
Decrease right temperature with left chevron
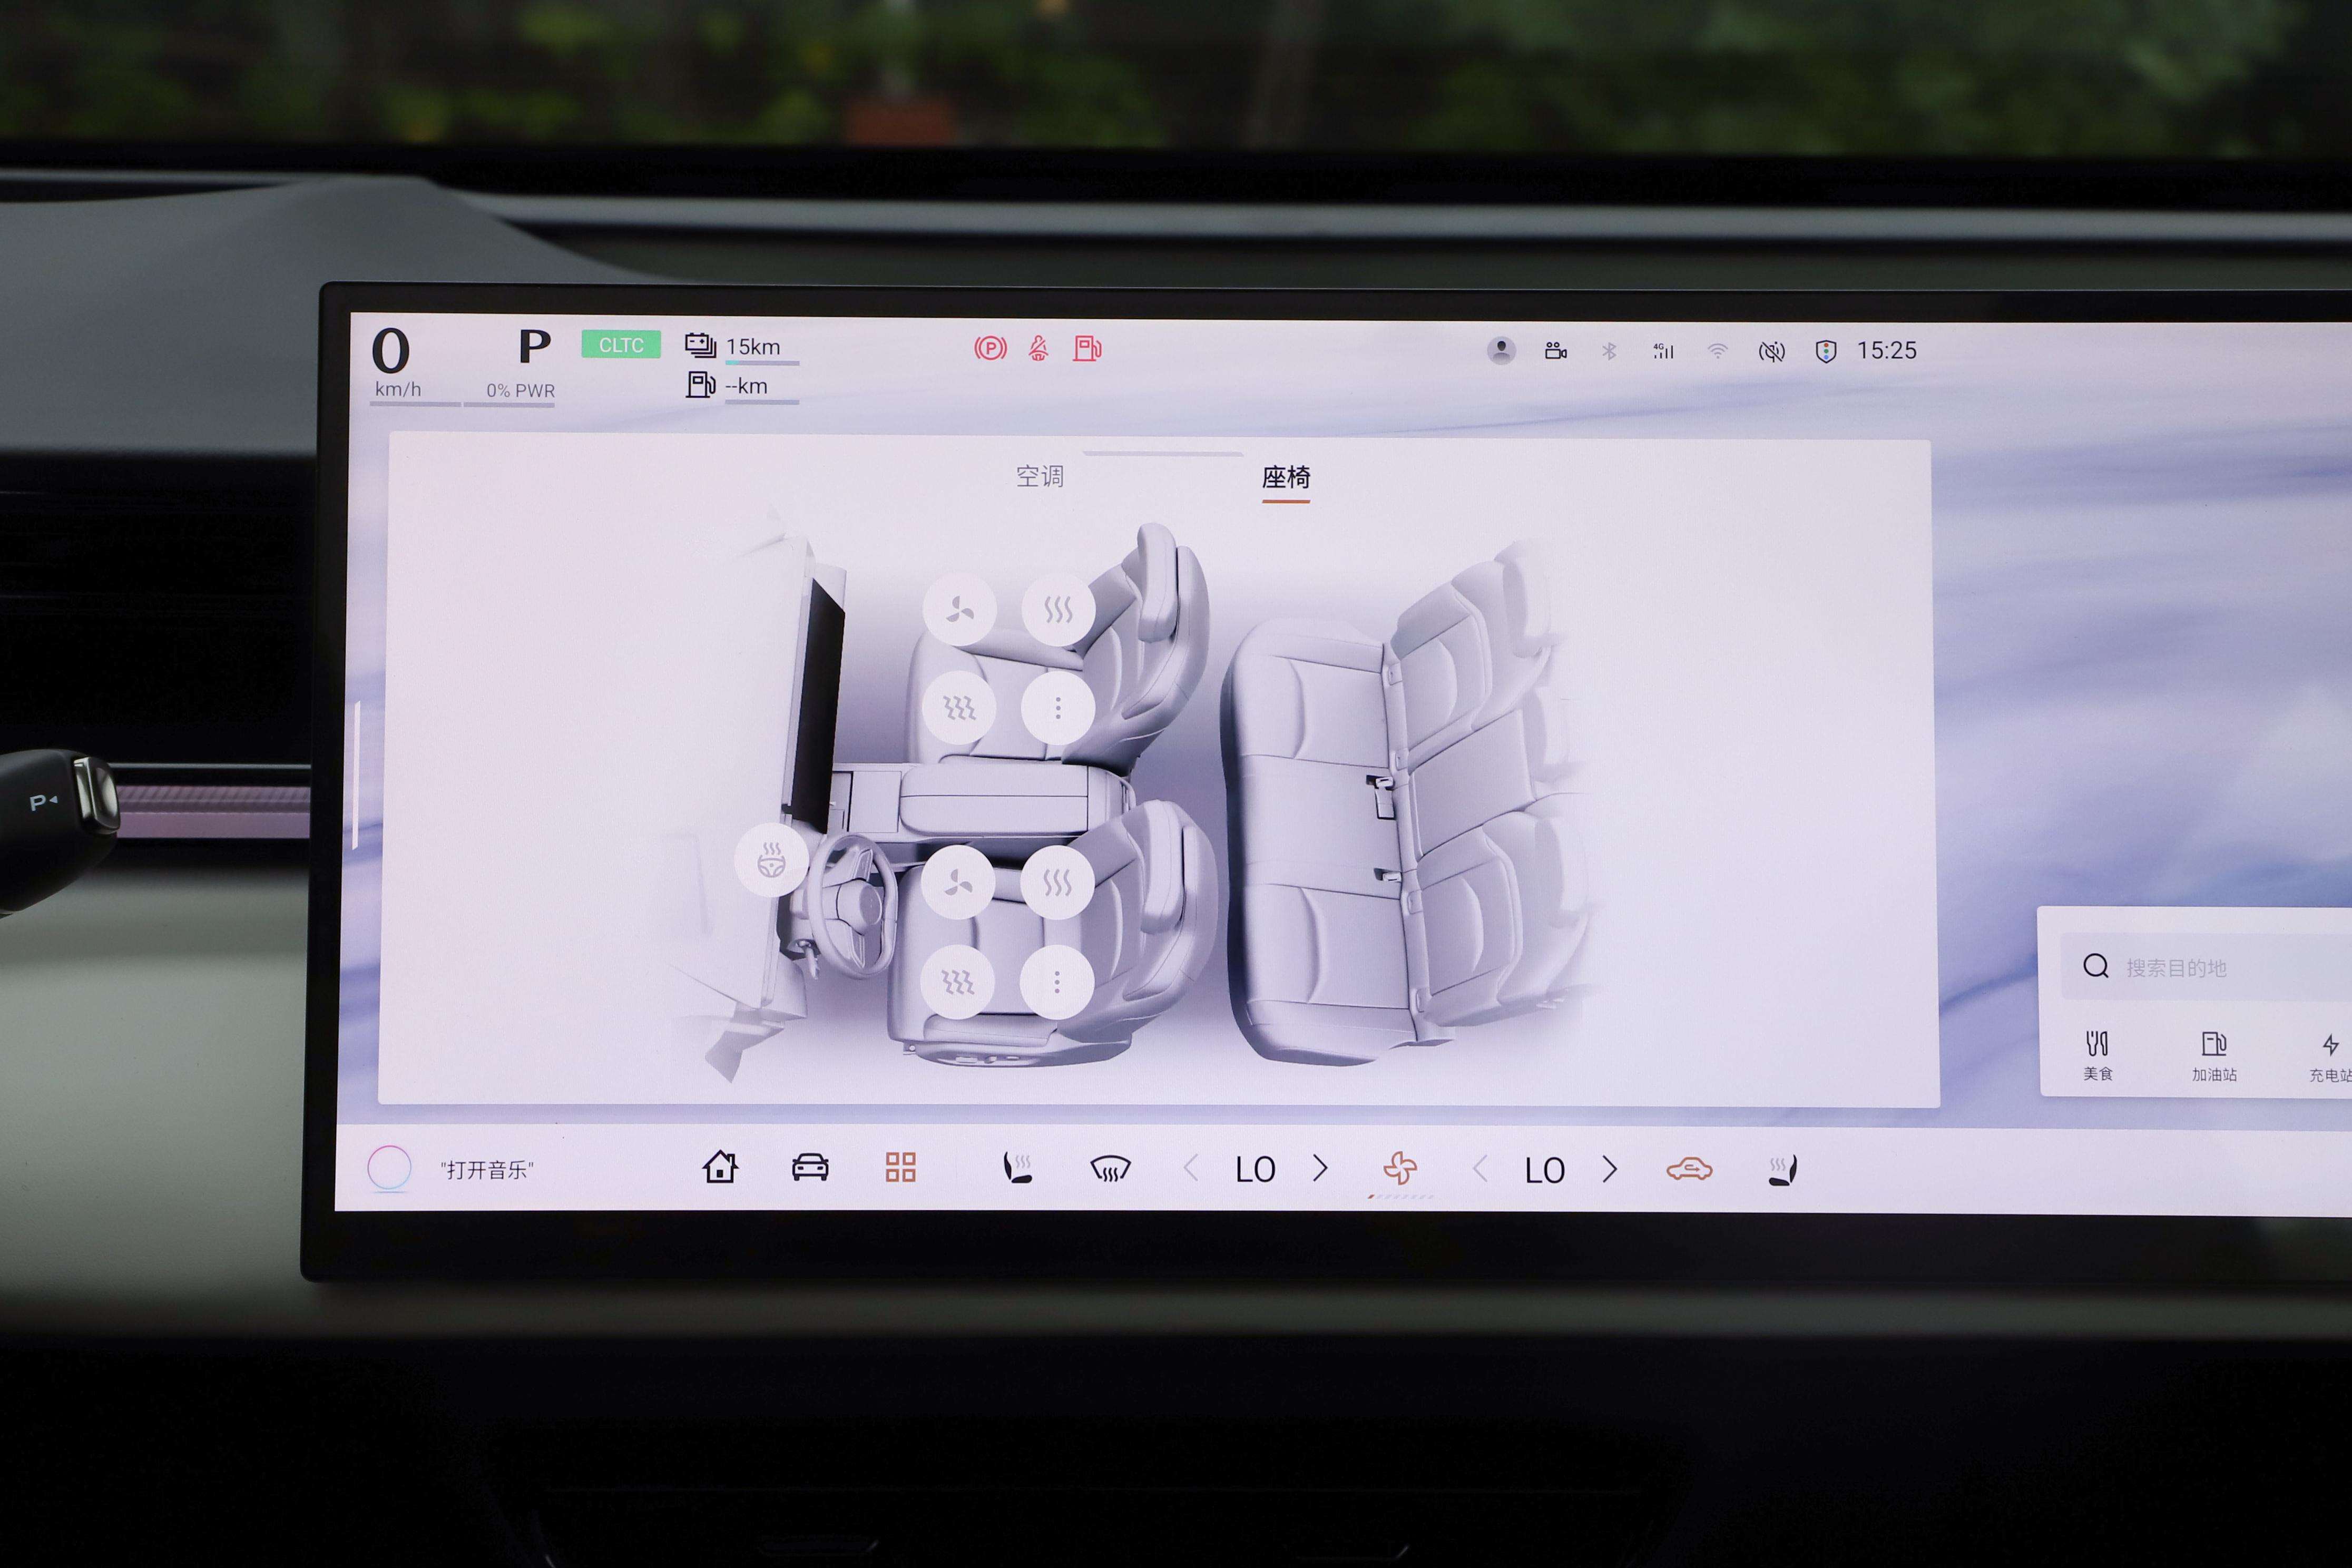(x=1481, y=1169)
